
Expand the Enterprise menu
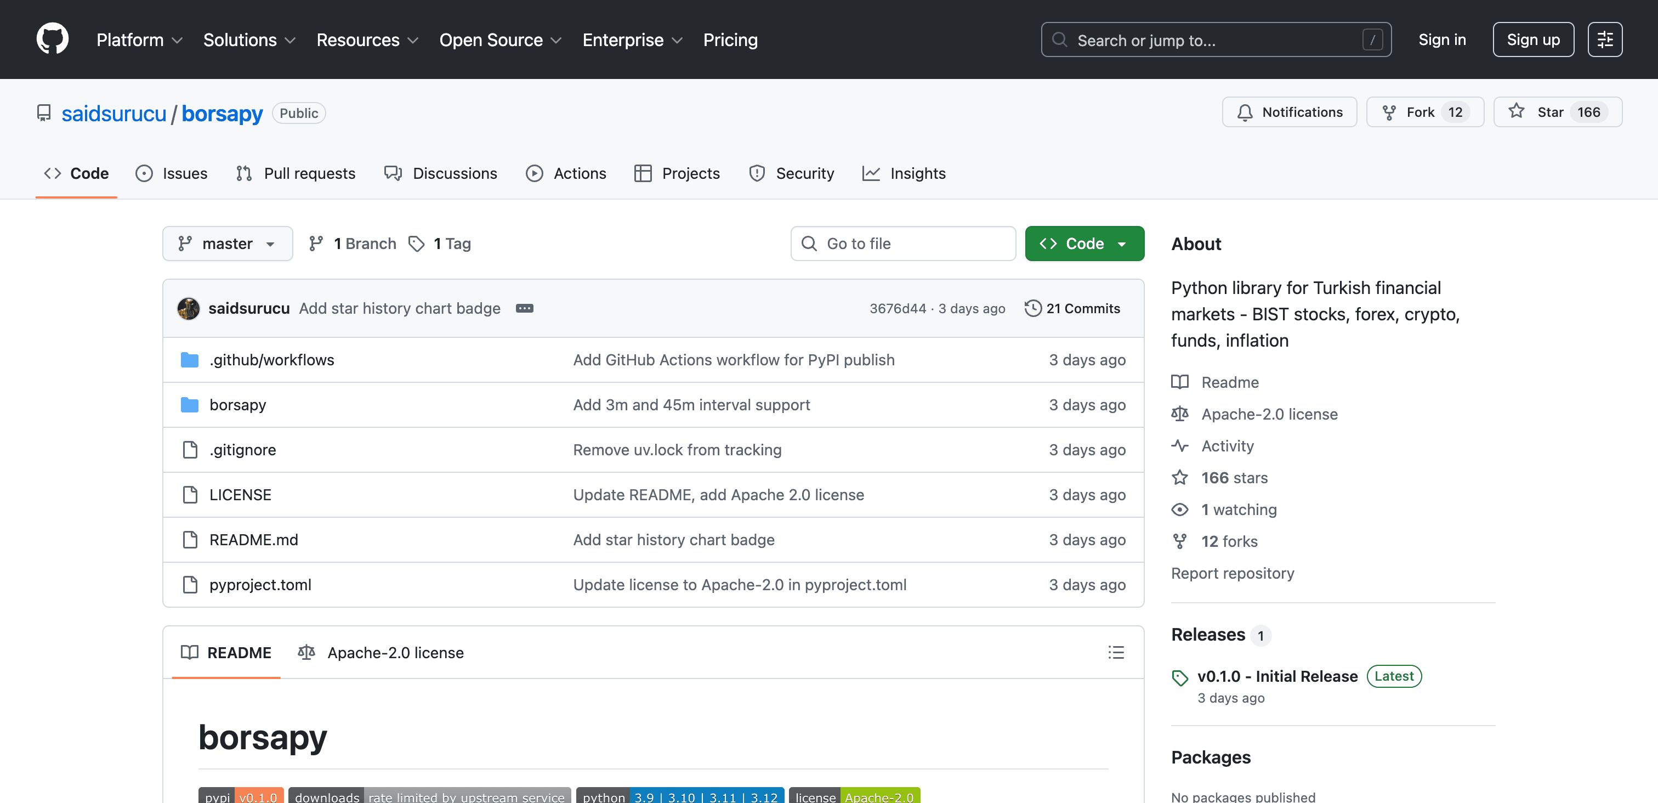point(633,40)
